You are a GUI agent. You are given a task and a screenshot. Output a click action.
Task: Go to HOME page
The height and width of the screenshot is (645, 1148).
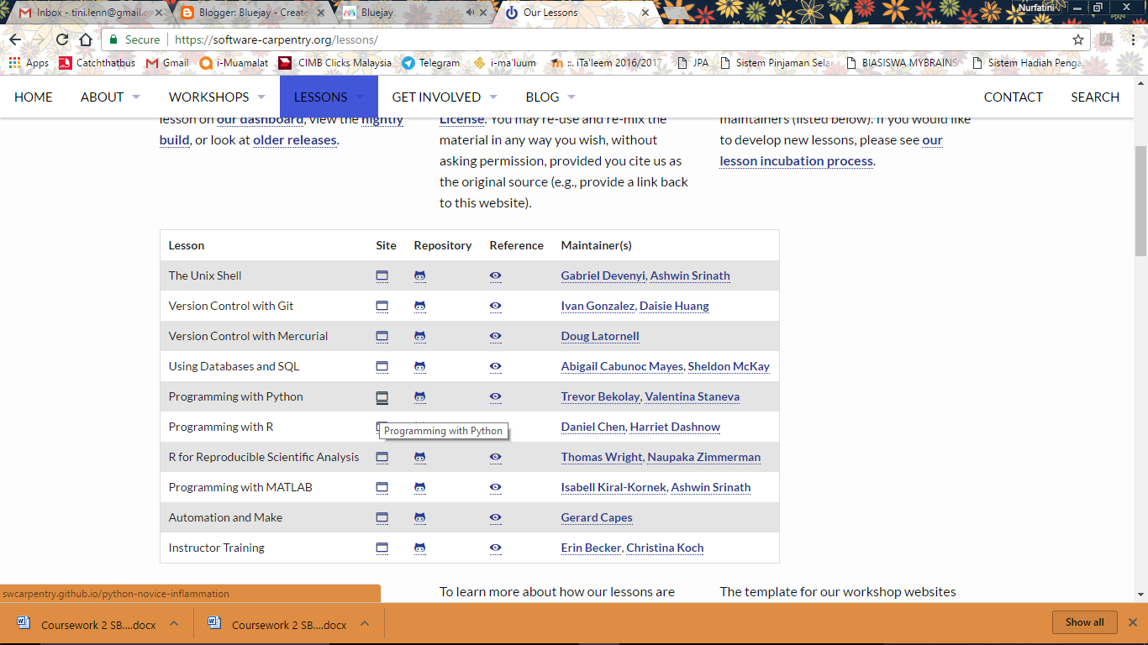pos(34,97)
